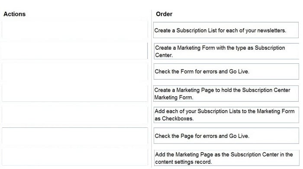
Task: Click the blank space beside the Actions heading
Action: tap(87, 14)
